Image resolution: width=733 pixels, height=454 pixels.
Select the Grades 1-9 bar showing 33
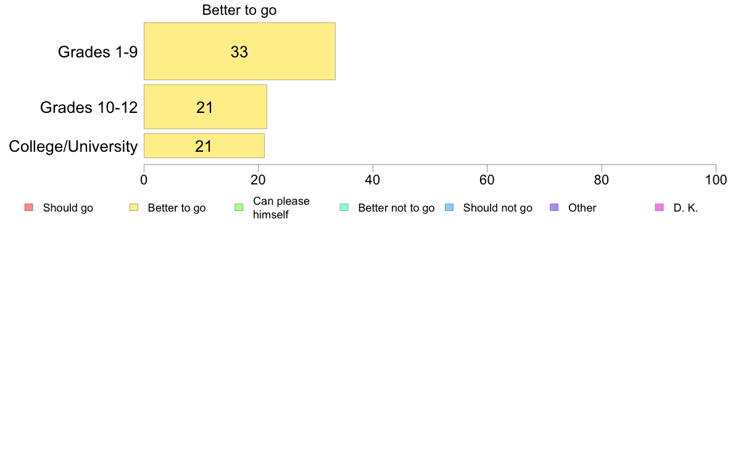point(239,51)
